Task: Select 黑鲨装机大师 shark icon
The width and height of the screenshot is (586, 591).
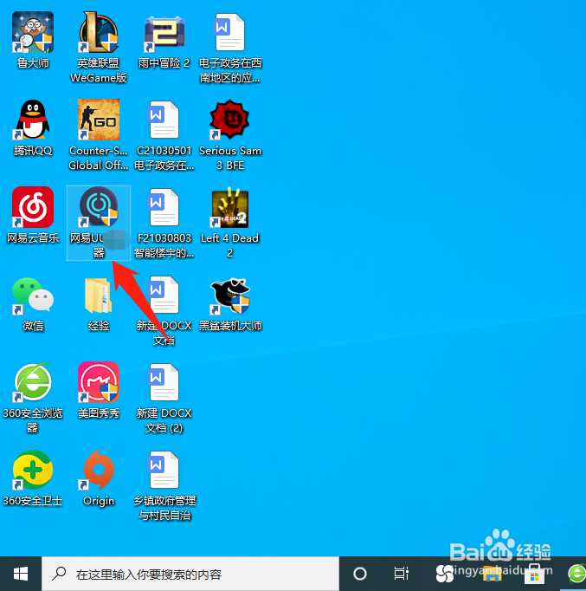Action: tap(230, 295)
